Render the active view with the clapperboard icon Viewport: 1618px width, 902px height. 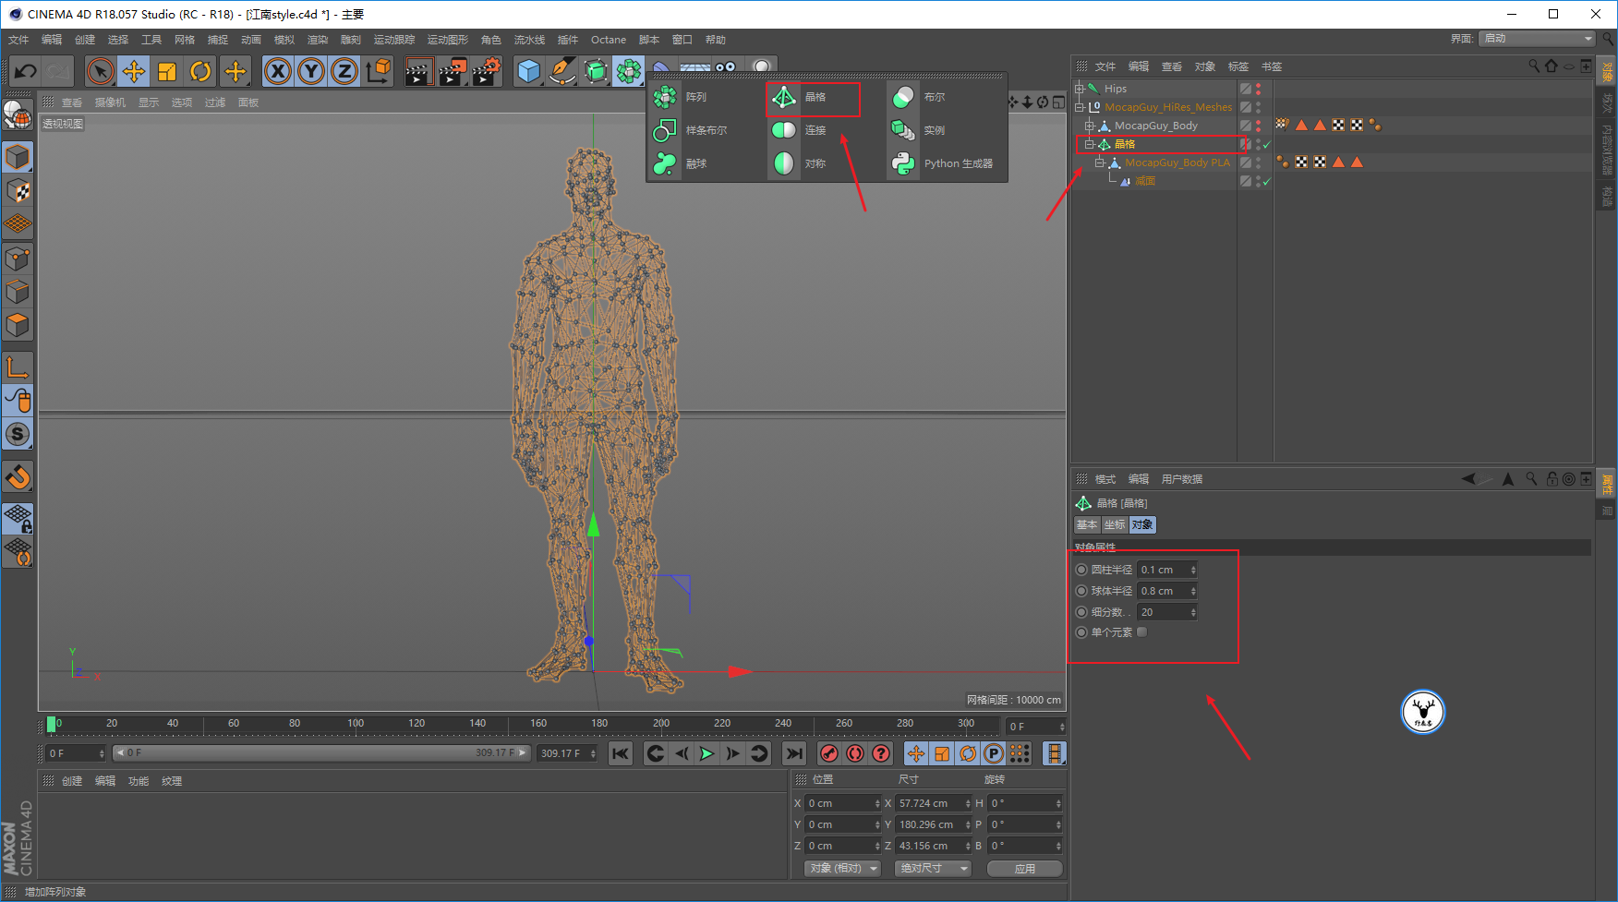418,71
